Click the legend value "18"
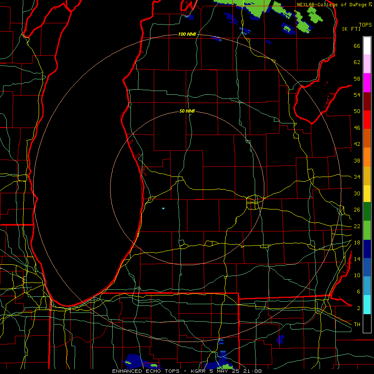Viewport: 374px width, 374px height. (x=357, y=243)
